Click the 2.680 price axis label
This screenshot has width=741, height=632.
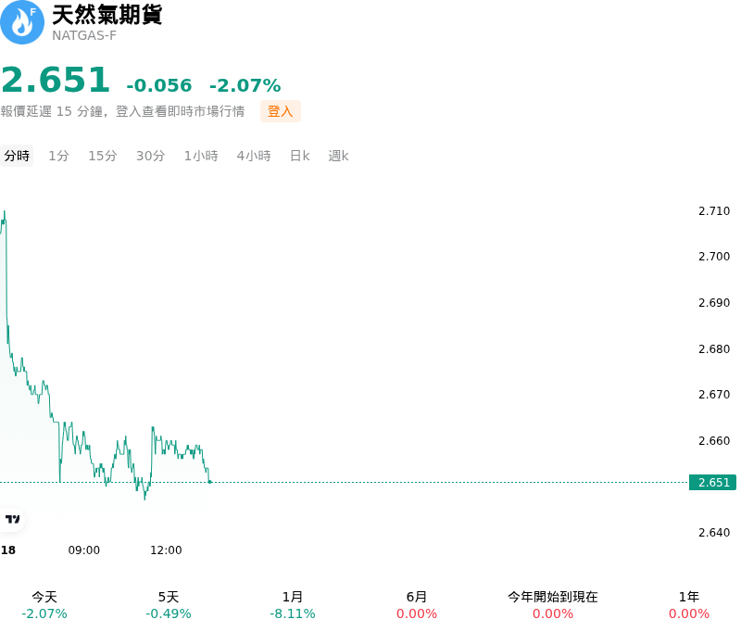(714, 348)
